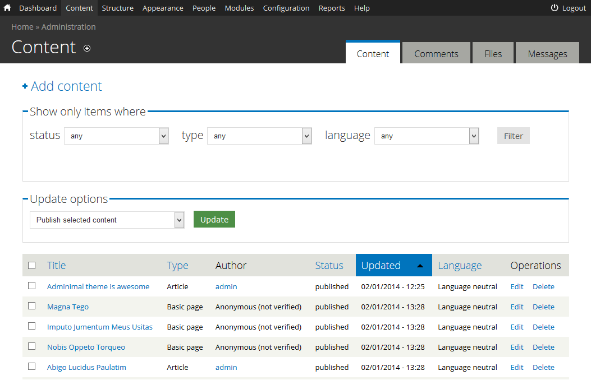Sort the table by Type
591x380 pixels.
[177, 266]
